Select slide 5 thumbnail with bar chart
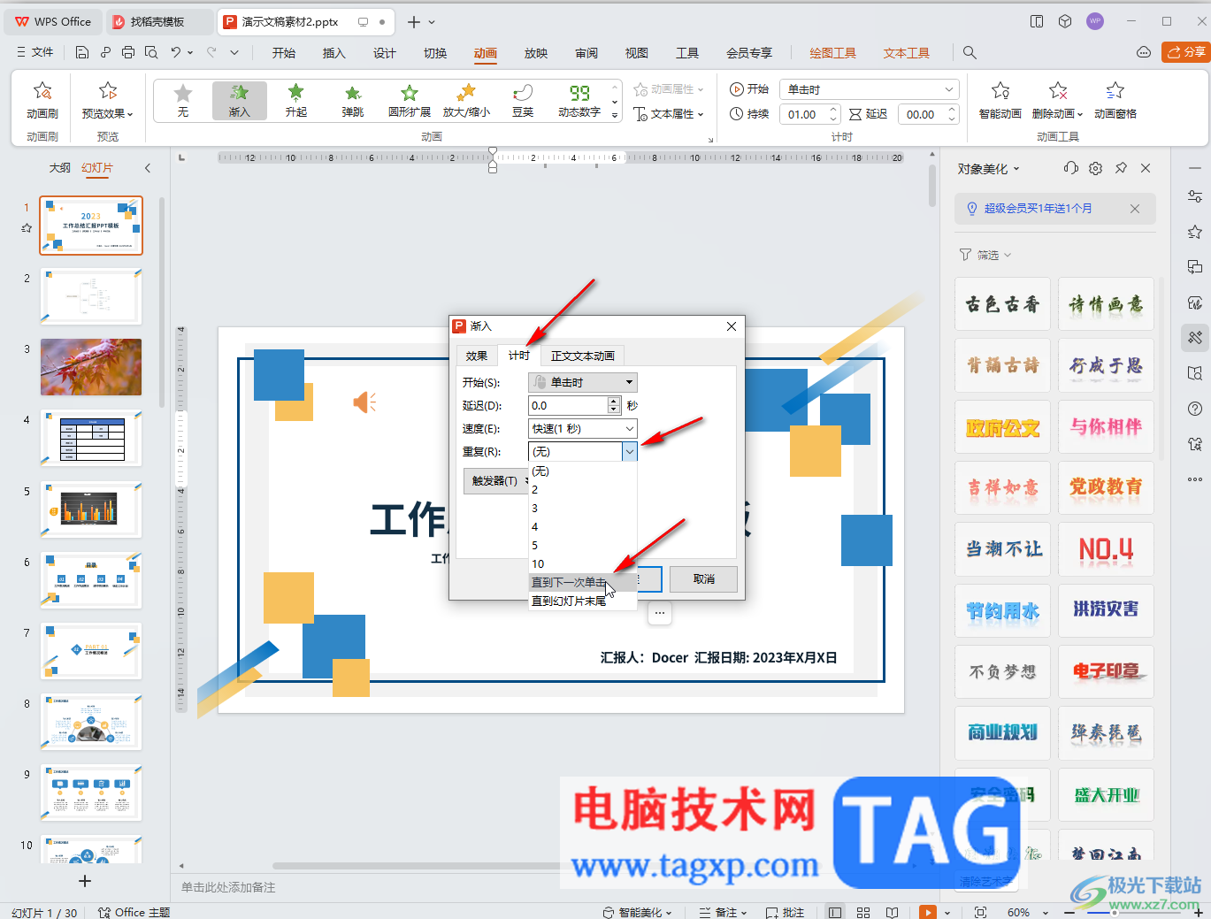This screenshot has height=919, width=1211. [x=91, y=509]
